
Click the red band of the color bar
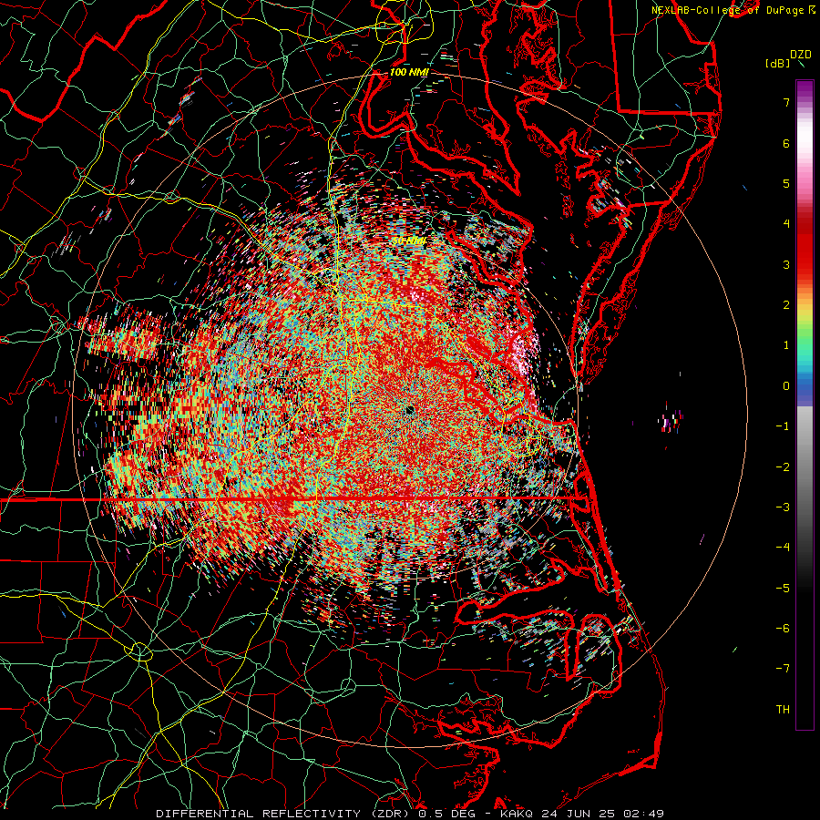pos(805,246)
